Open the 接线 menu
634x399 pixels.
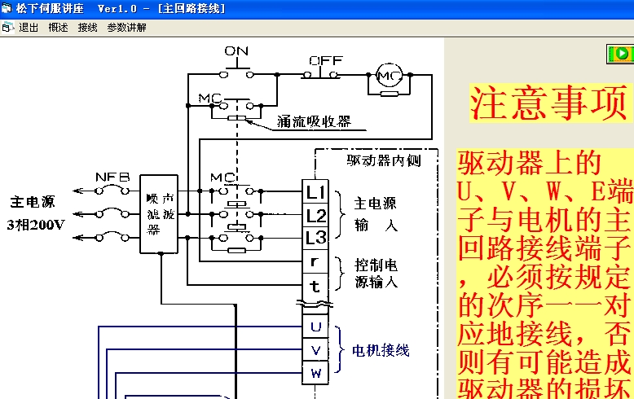[87, 27]
